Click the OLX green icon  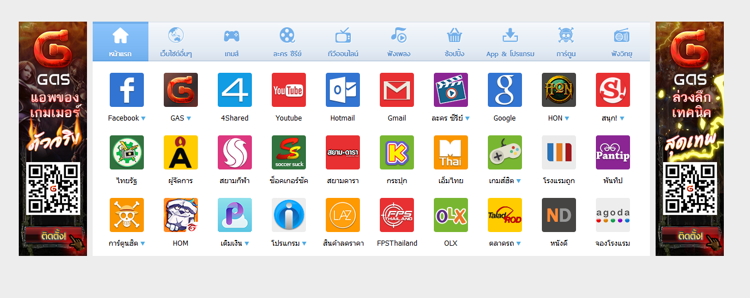tap(451, 215)
